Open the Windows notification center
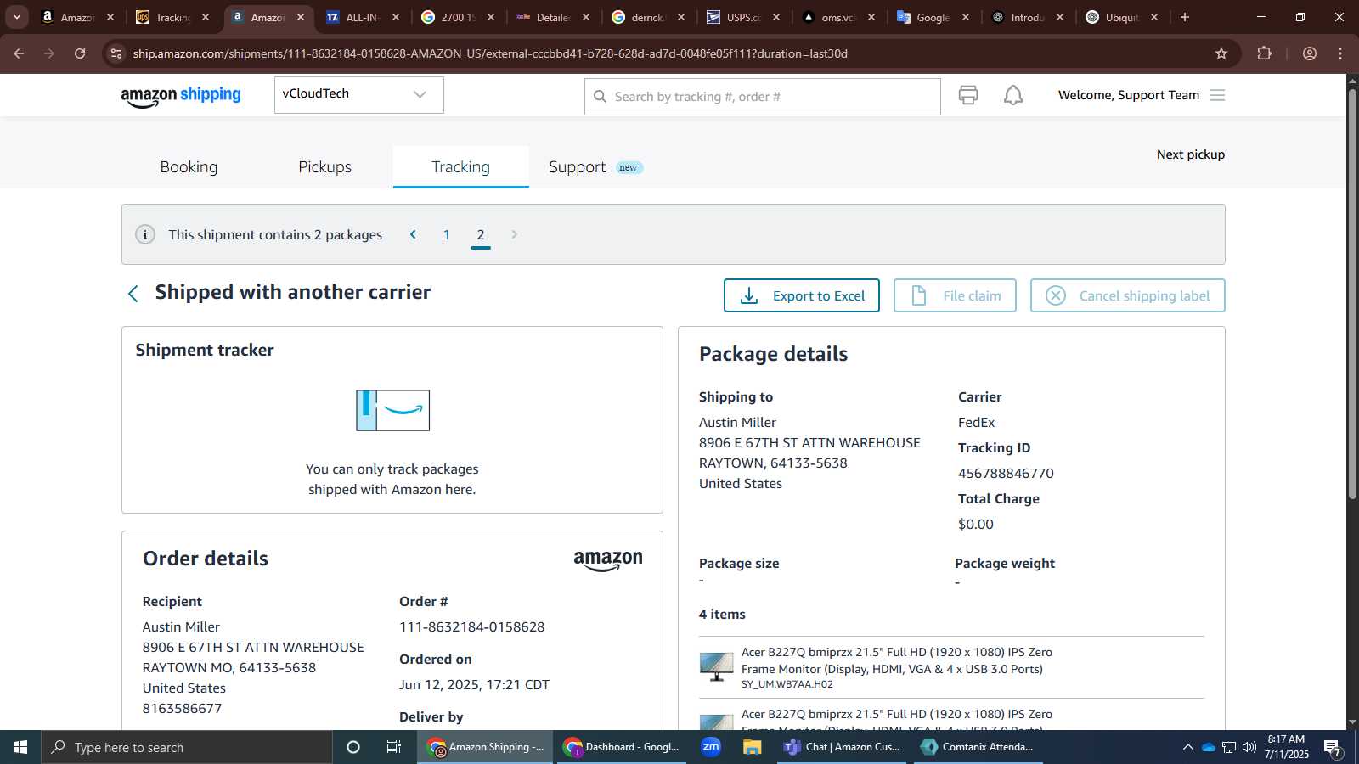The image size is (1359, 764). (x=1333, y=747)
